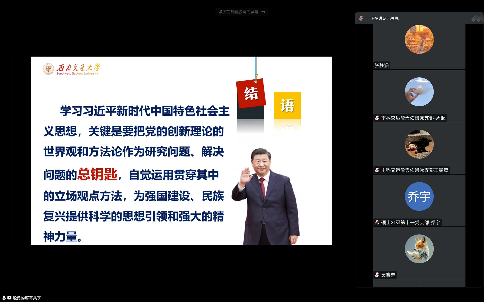
Task: Click muted mic icon next to 本科交运詹天佑班党支部王鑫茂
Action: (x=377, y=170)
